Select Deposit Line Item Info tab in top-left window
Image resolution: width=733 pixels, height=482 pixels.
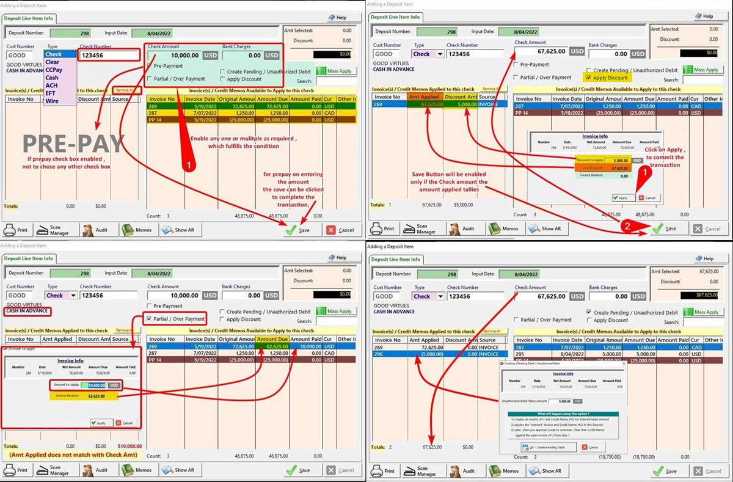click(x=29, y=18)
